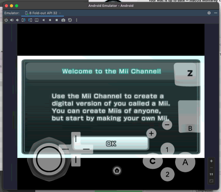The image size is (221, 192).
Task: Tap the D-pad right direction
Action: click(x=87, y=149)
